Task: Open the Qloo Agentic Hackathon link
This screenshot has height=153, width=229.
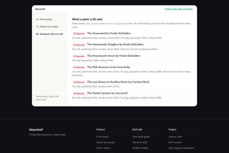Action: coord(181,148)
